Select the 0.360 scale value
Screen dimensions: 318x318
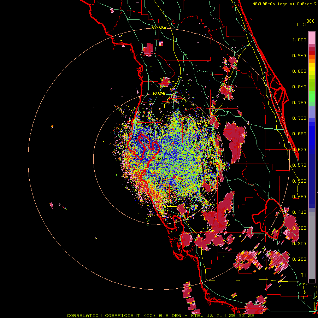tap(299, 228)
